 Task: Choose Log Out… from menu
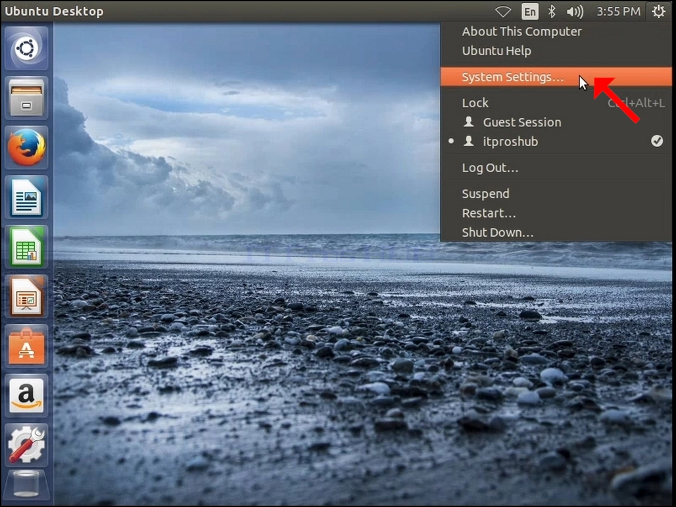556,168
